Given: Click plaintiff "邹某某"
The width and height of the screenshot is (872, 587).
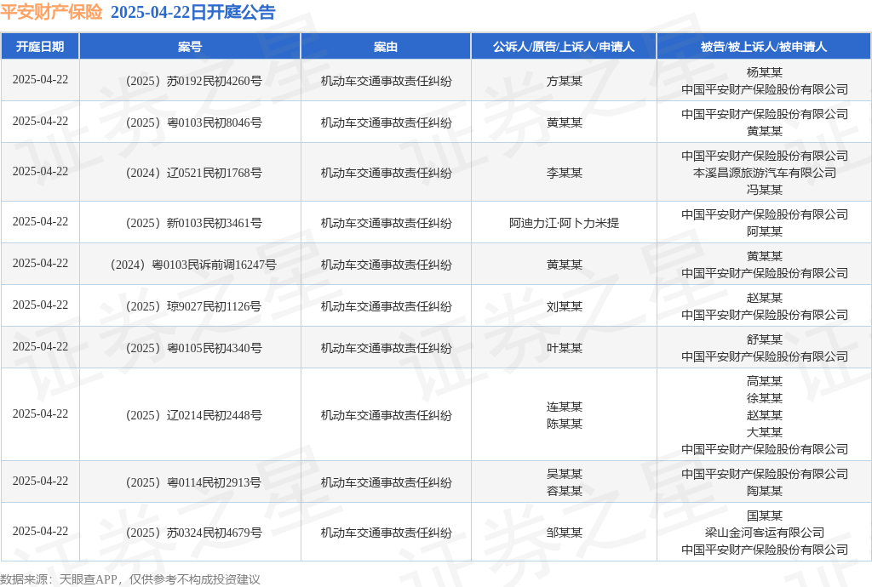Looking at the screenshot, I should (x=565, y=533).
